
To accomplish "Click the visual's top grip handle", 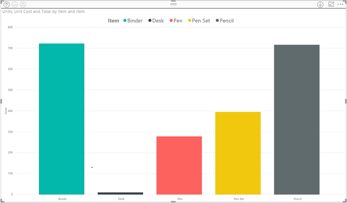I will 173,4.
